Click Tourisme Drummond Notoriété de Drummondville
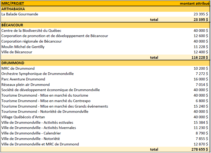211x153 pixels. [45, 112]
